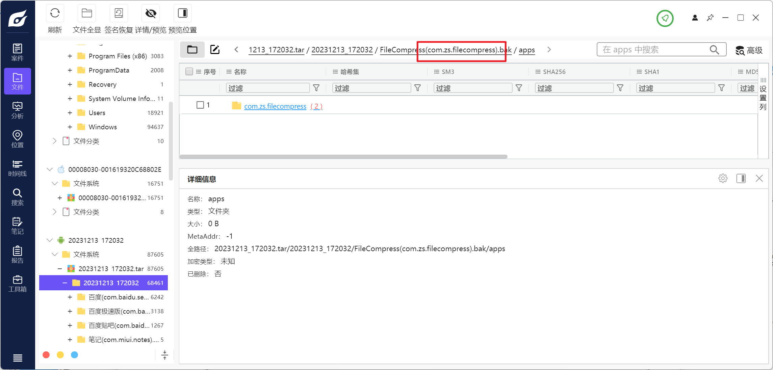773x370 pixels.
Task: Open the 分析 analysis sidebar section
Action: 18,110
